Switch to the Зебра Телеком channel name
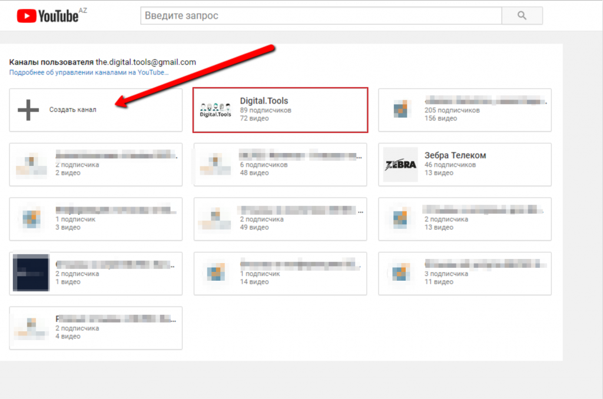This screenshot has height=399, width=603. [x=455, y=155]
